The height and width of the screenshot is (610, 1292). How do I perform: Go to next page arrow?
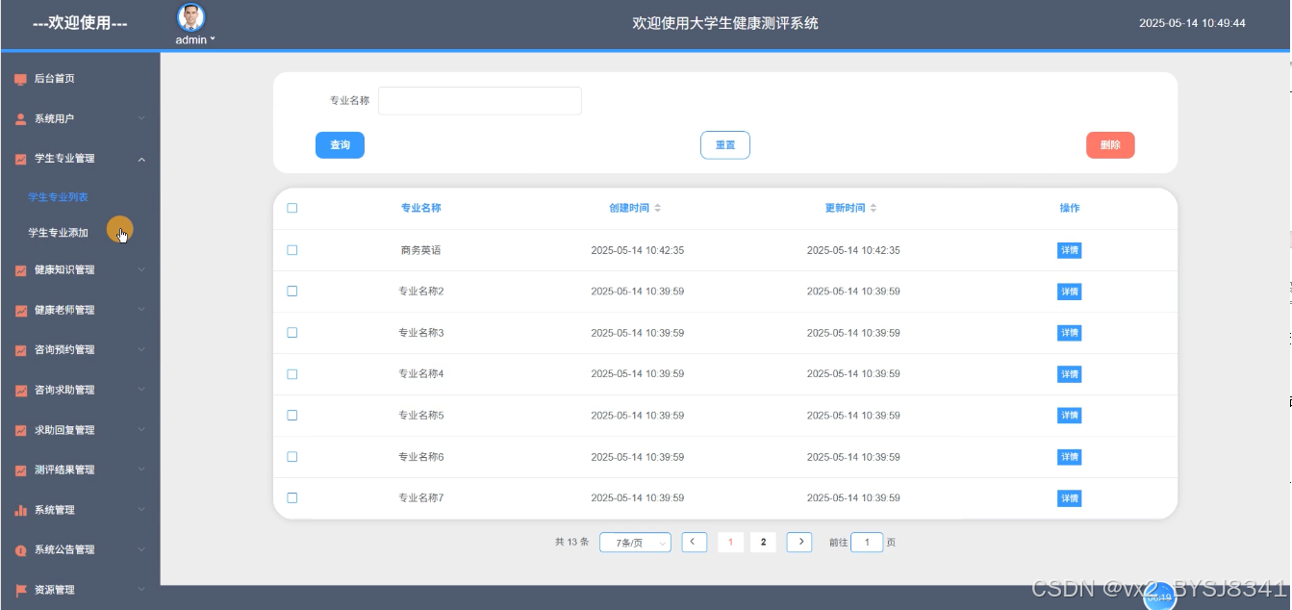click(x=799, y=542)
